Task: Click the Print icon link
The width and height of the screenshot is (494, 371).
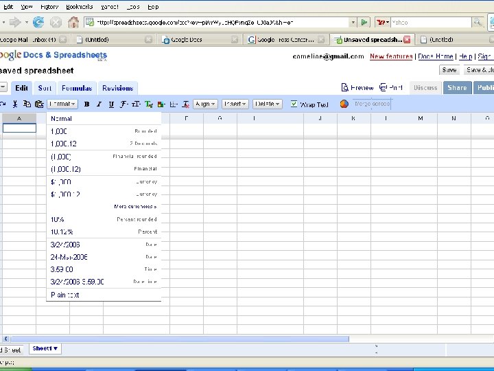Action: [390, 87]
